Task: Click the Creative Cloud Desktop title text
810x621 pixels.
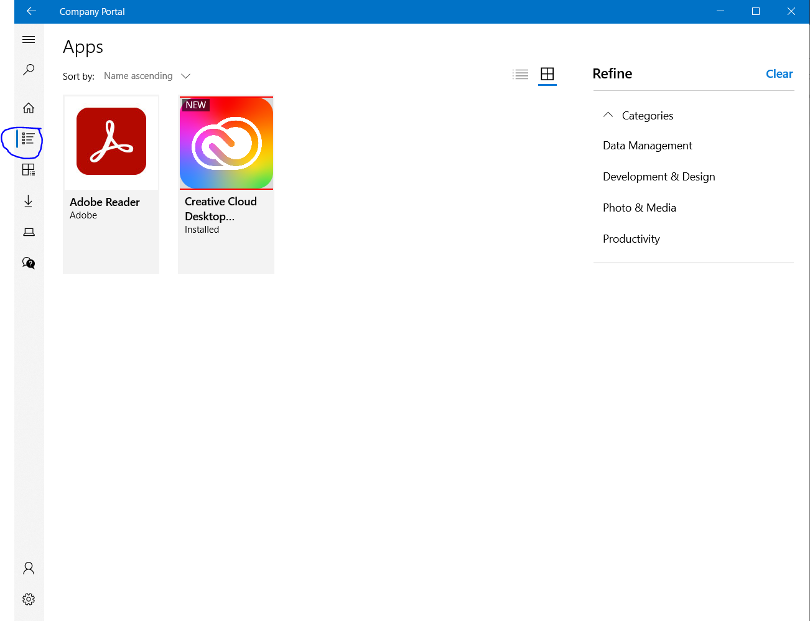Action: pyautogui.click(x=220, y=209)
